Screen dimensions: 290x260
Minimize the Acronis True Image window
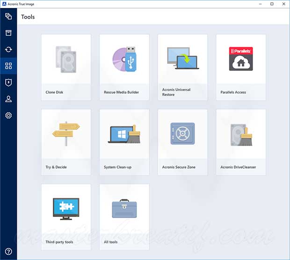(261, 4)
